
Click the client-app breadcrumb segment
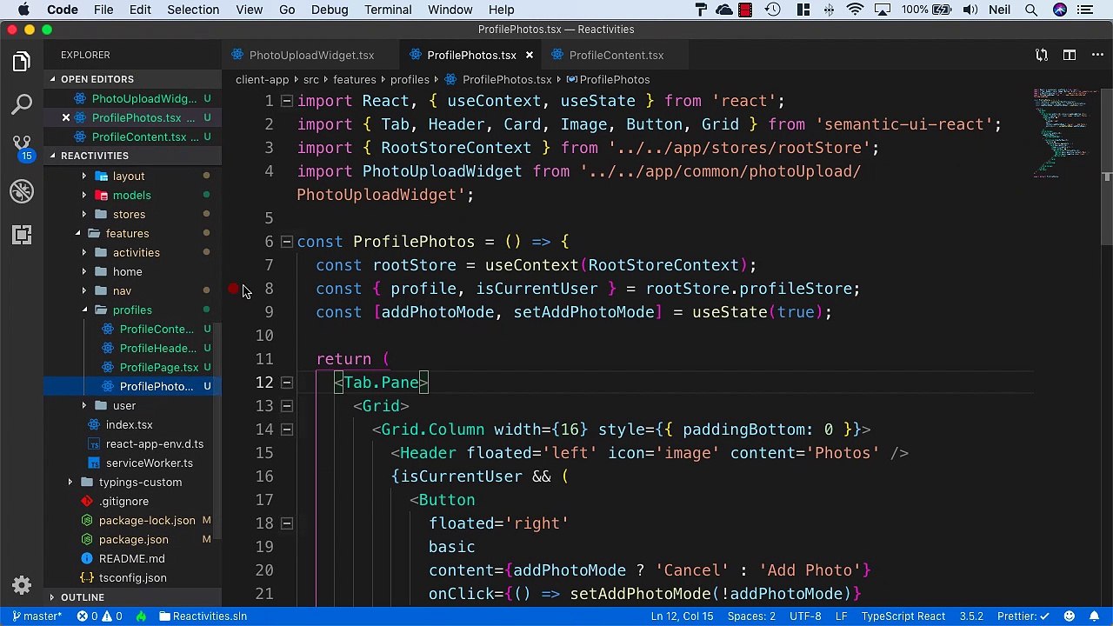coord(262,79)
